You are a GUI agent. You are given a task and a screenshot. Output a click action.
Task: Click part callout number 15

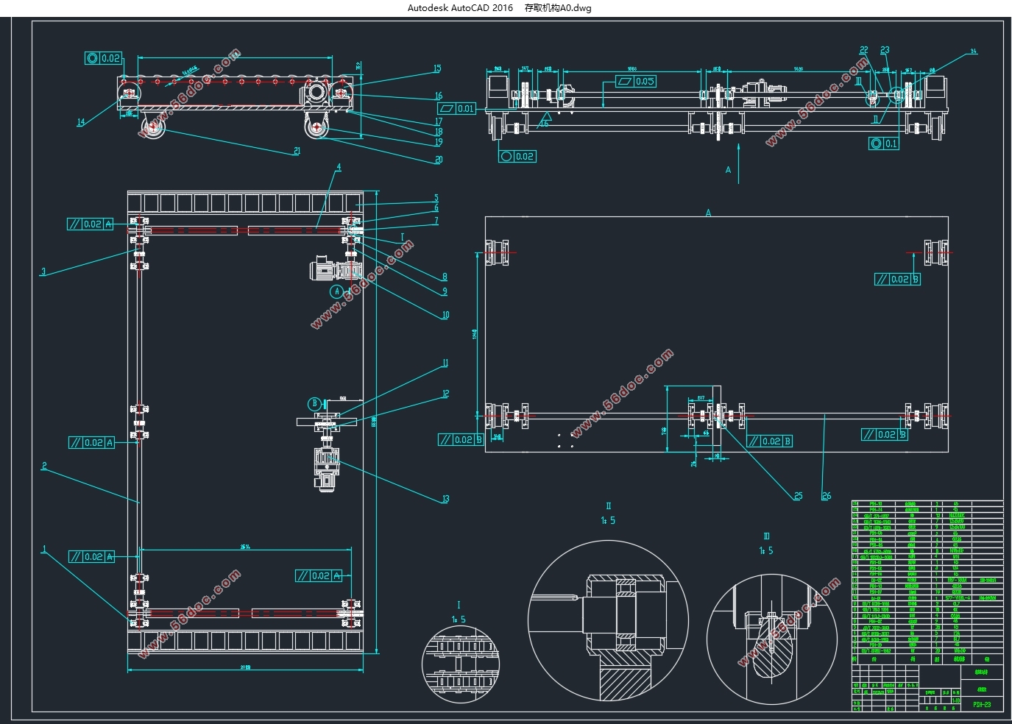437,68
